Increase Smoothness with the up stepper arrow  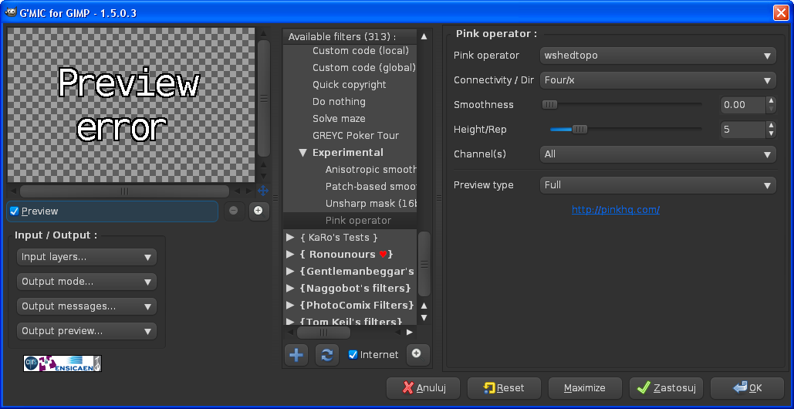coord(771,101)
